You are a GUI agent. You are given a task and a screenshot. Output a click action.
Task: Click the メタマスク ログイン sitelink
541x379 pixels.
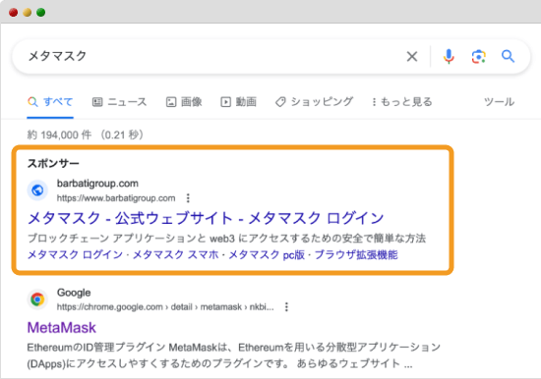point(75,254)
